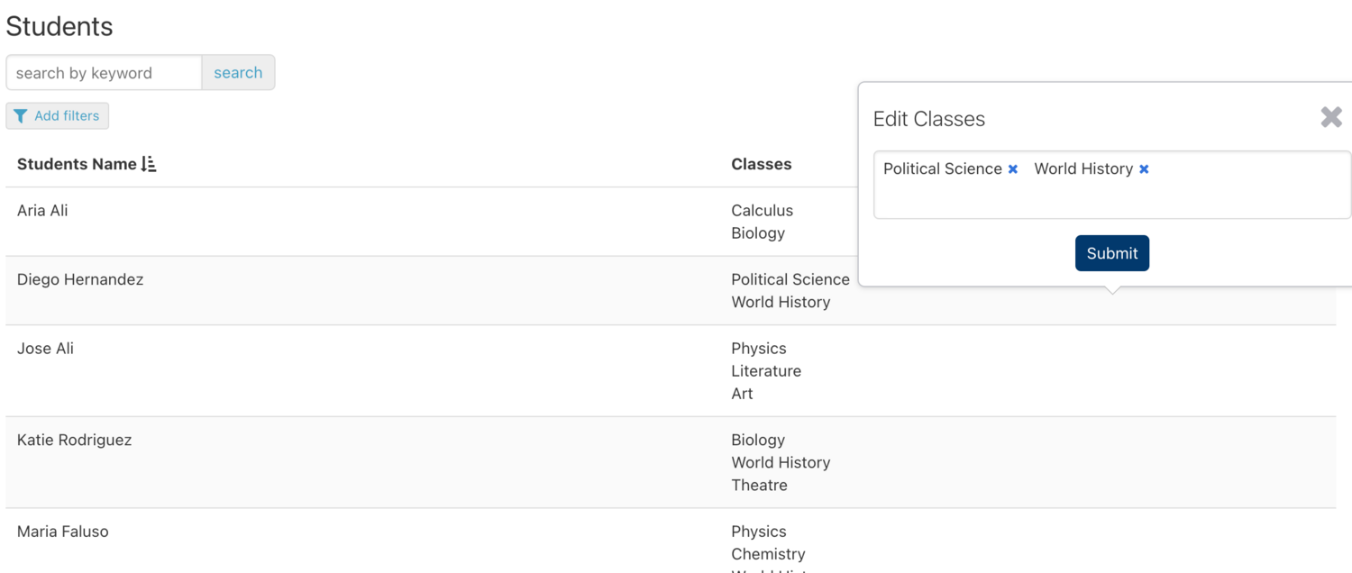Remove the Political Science tag
Screen dimensions: 1352x573
click(x=1013, y=169)
